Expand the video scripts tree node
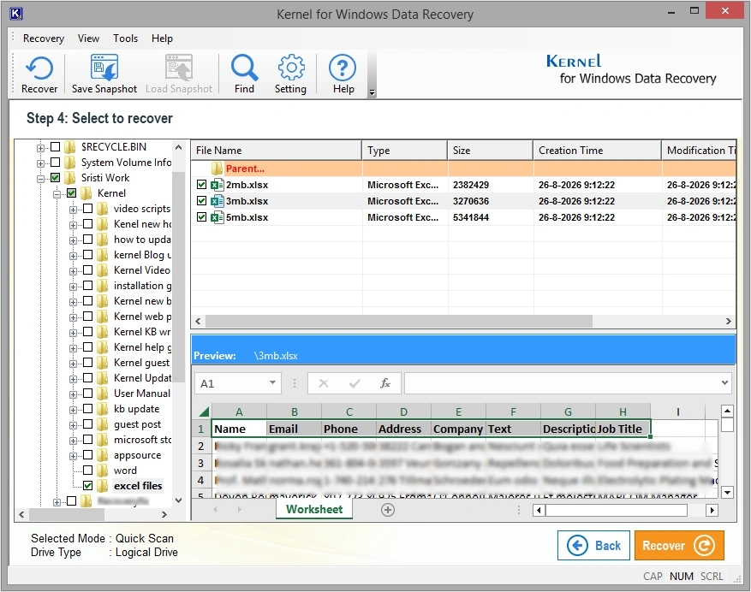The image size is (751, 592). (x=73, y=210)
